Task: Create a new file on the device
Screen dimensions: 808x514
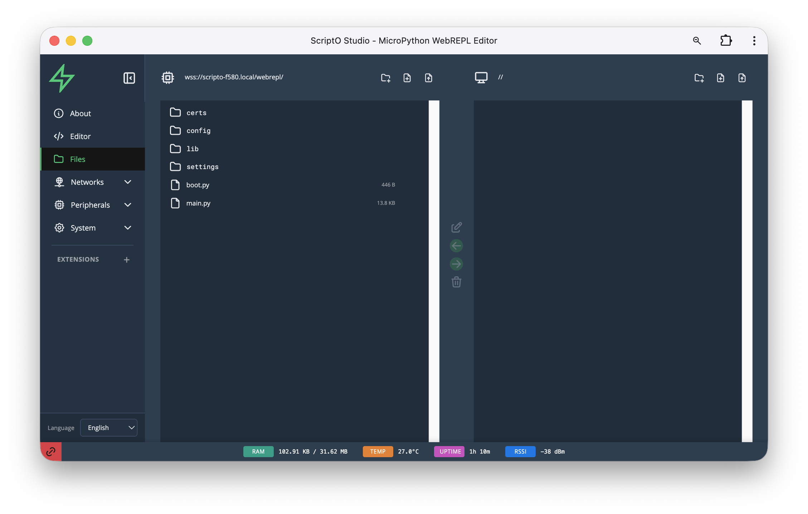Action: click(407, 78)
